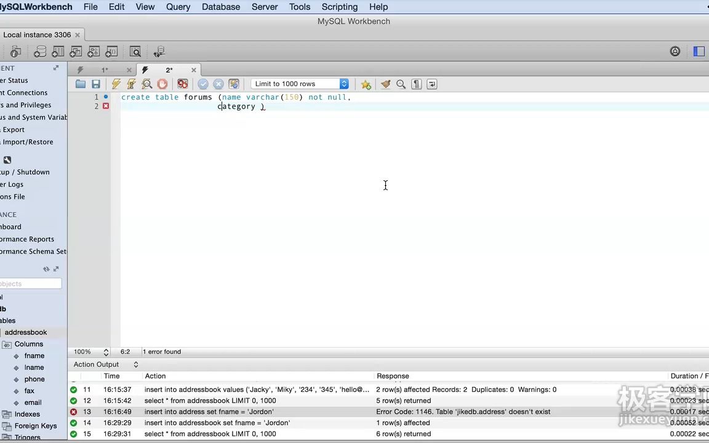
Task: Select the fname column in the schema tree
Action: pos(34,356)
